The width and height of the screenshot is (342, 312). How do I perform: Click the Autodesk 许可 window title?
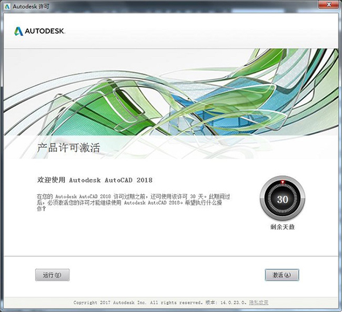(x=31, y=6)
